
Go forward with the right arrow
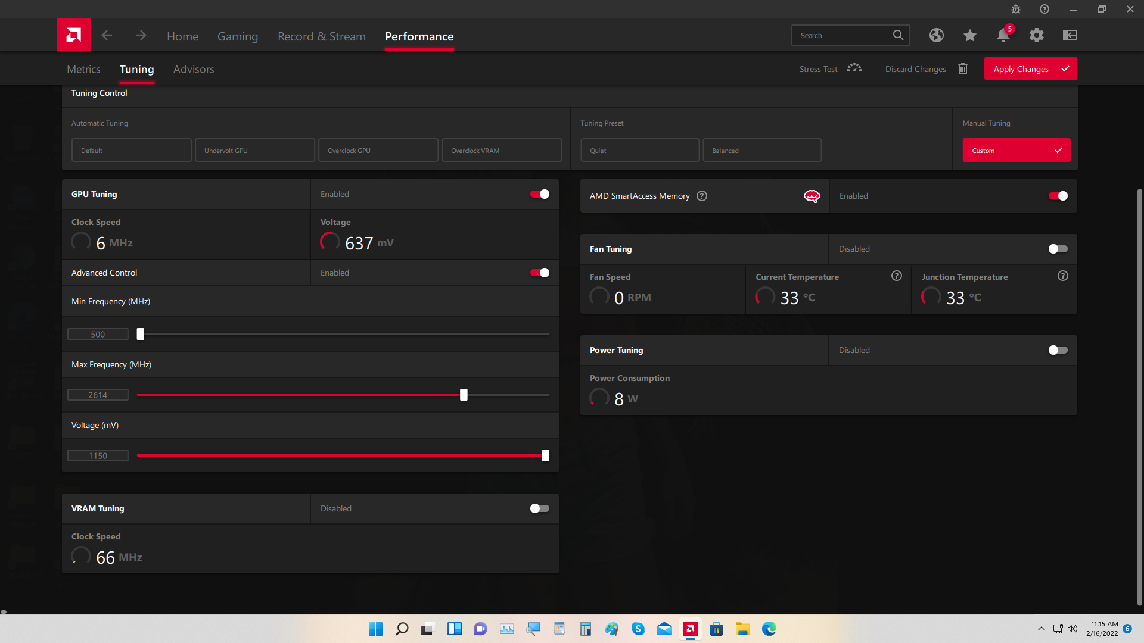pyautogui.click(x=141, y=36)
